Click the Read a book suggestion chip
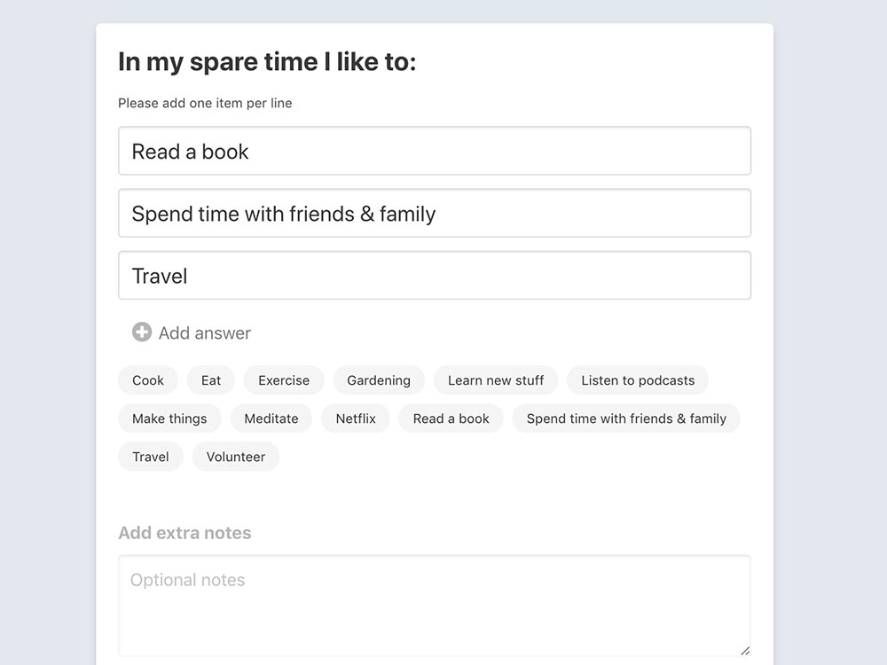887x665 pixels. pyautogui.click(x=451, y=419)
